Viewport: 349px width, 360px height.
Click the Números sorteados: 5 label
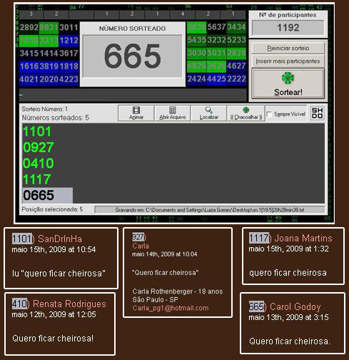coord(56,118)
